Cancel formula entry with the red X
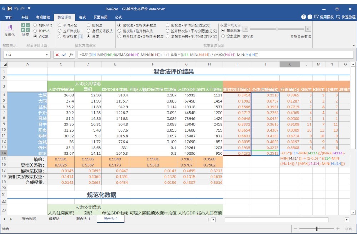Image resolution: width=357 pixels, height=238 pixels. click(x=57, y=55)
